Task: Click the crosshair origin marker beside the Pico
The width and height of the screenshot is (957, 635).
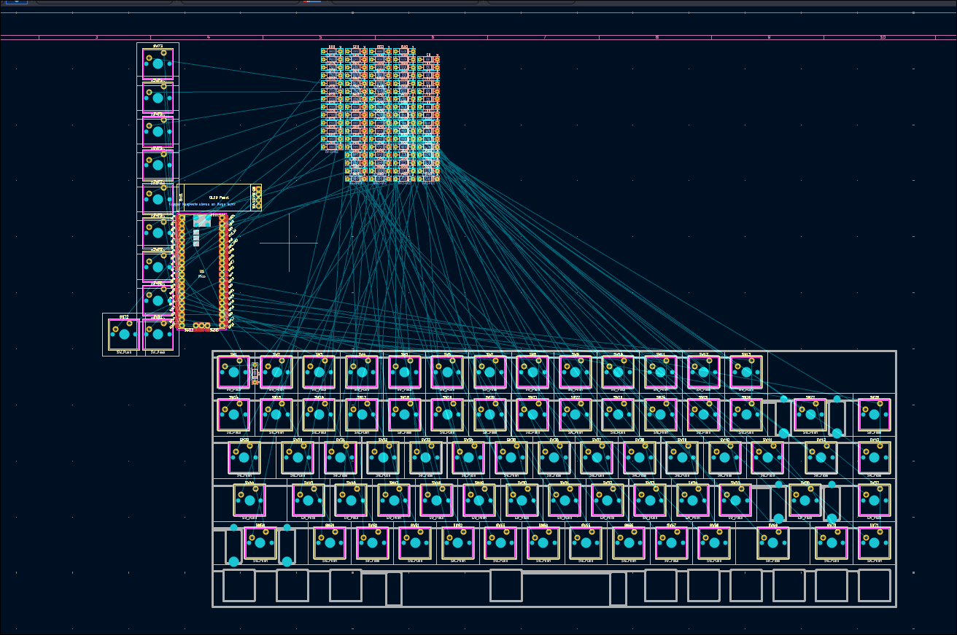Action: [x=289, y=243]
